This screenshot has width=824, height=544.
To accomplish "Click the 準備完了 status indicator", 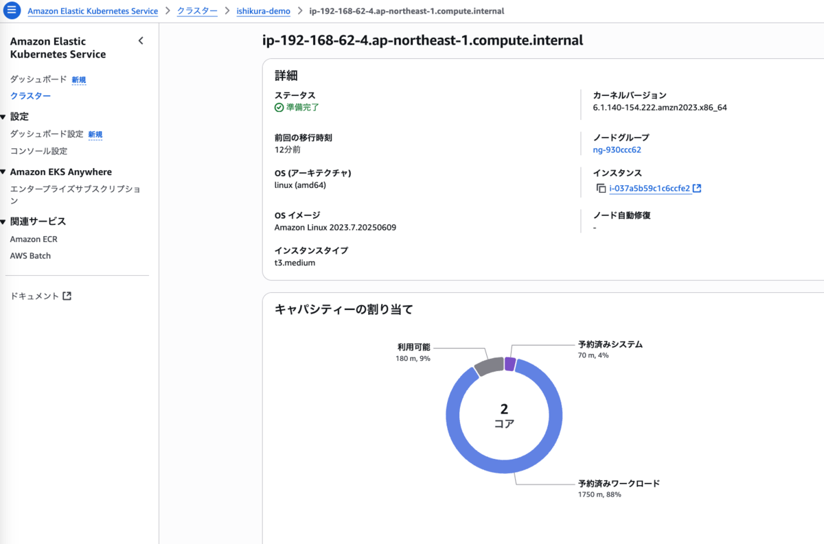I will [x=297, y=108].
